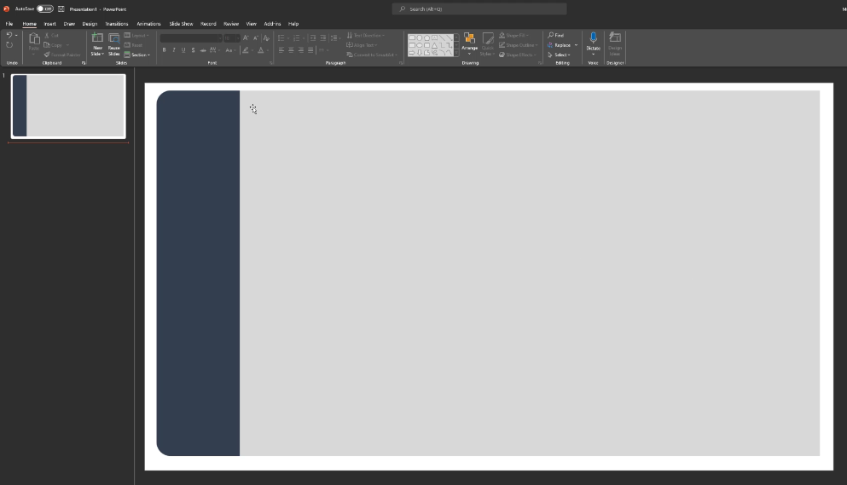The width and height of the screenshot is (847, 485).
Task: Switch to the Slide Show tab
Action: tap(181, 24)
